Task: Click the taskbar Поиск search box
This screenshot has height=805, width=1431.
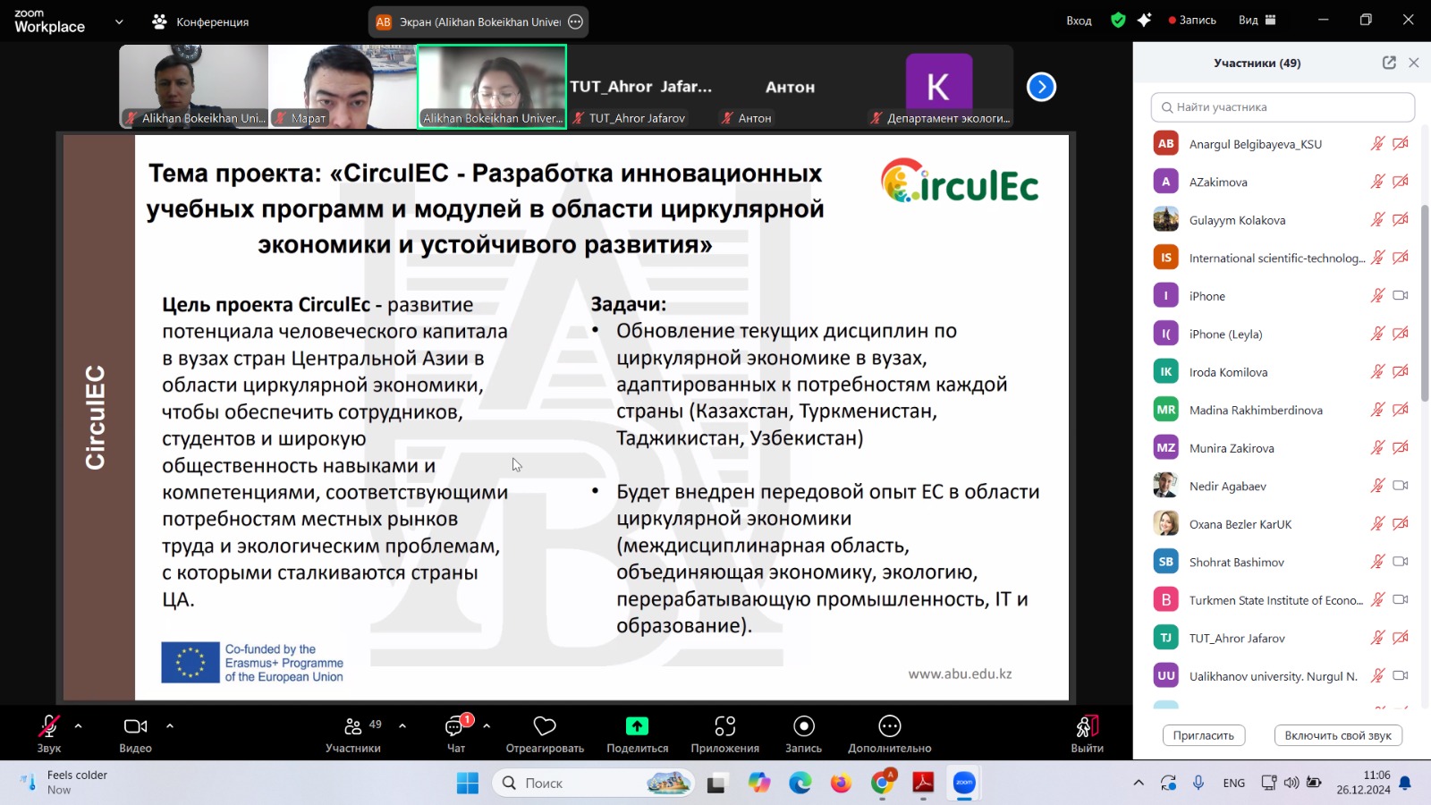Action: coord(594,784)
